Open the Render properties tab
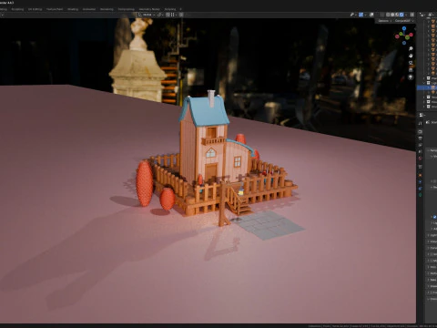437x328 pixels. tap(420, 131)
